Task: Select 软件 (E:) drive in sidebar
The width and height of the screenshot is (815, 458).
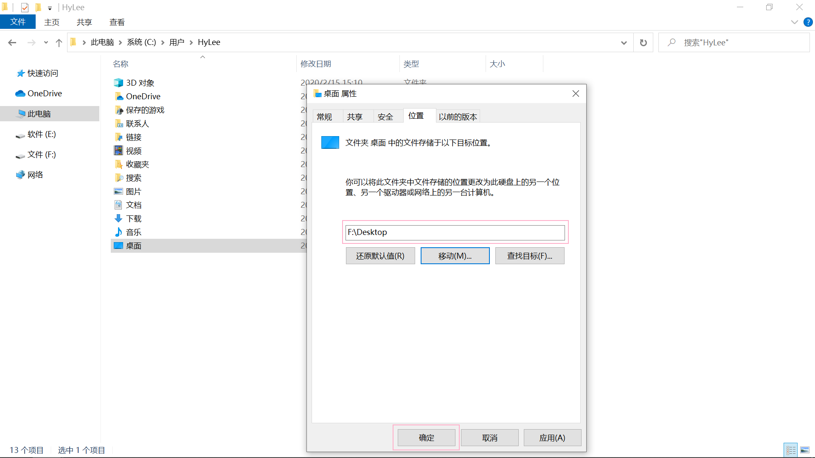Action: click(x=42, y=134)
